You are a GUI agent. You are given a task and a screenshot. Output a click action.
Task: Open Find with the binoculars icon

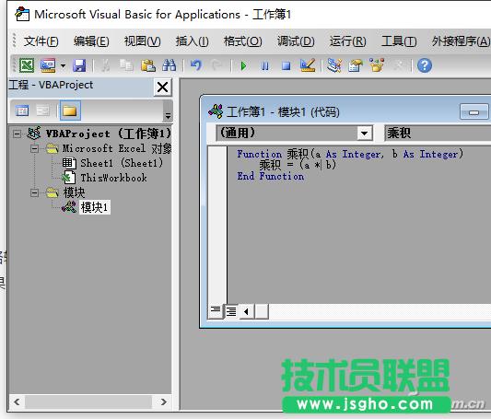(x=170, y=65)
